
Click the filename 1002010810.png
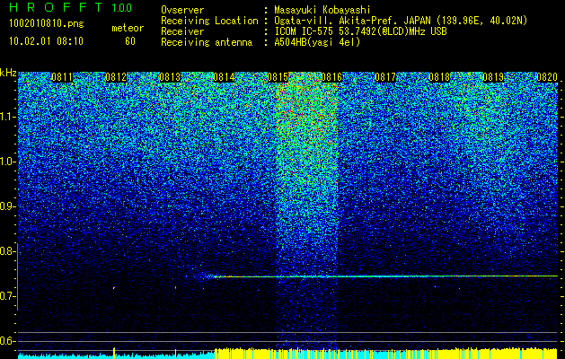[47, 24]
